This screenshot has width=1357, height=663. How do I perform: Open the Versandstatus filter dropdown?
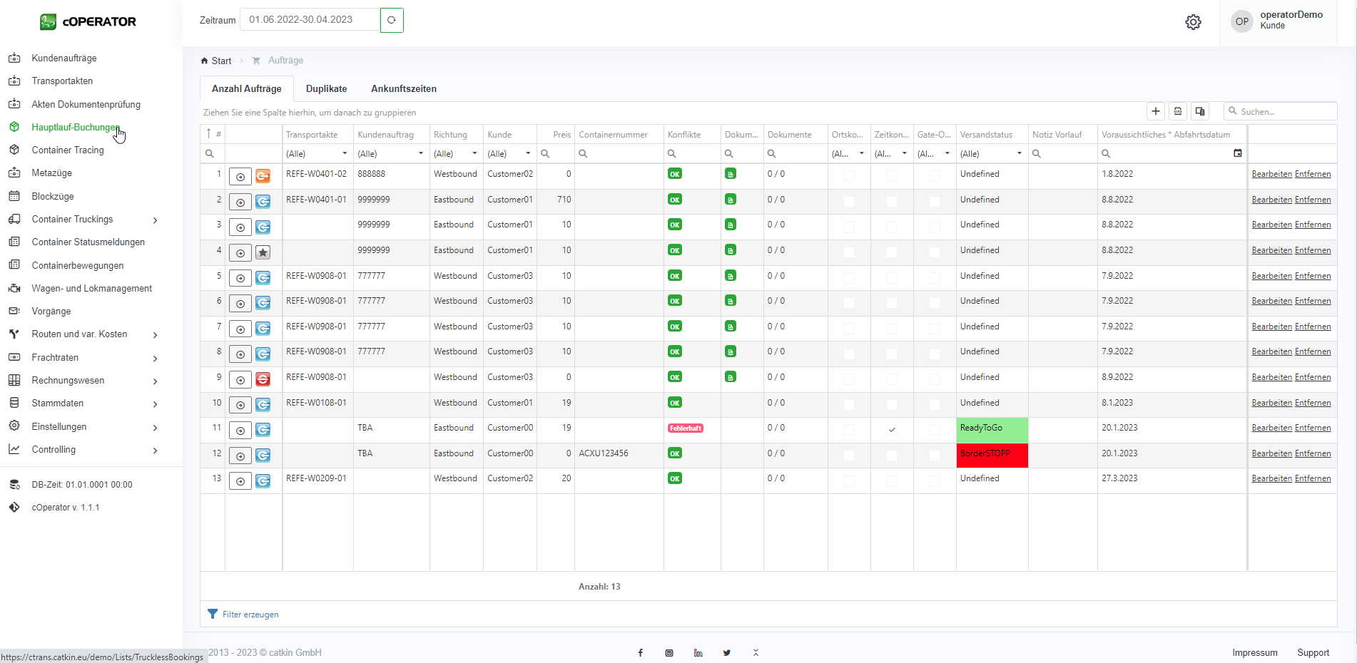click(x=1019, y=153)
